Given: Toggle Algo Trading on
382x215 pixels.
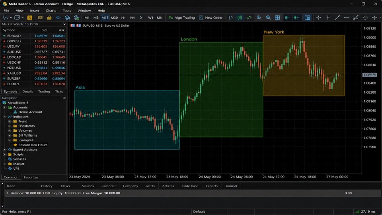Looking at the screenshot, I should [182, 18].
